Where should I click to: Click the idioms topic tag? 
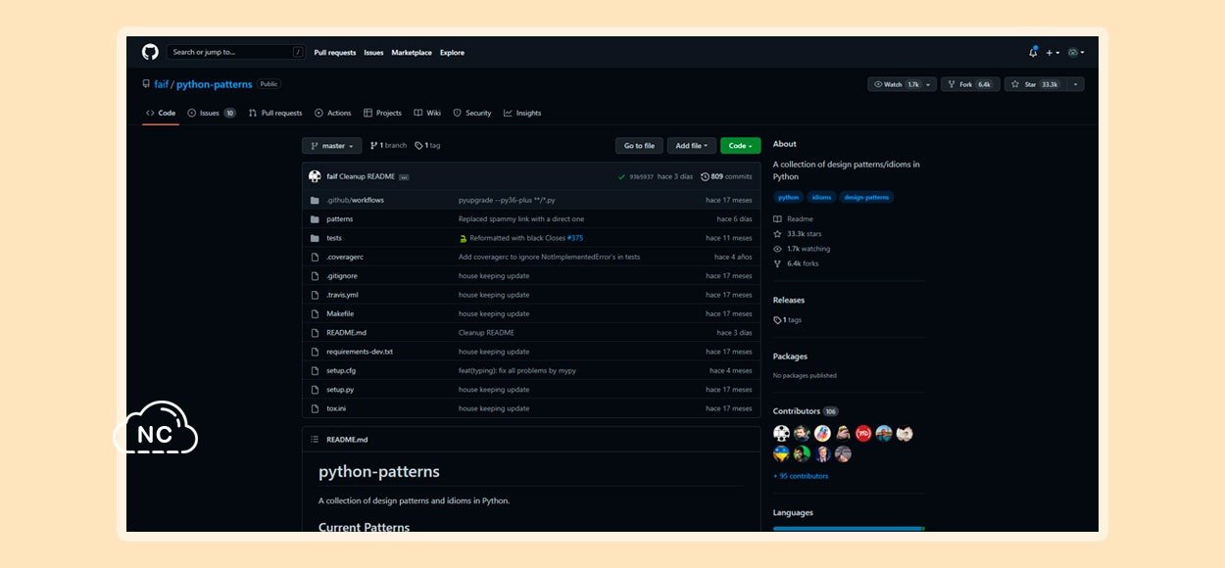pos(821,197)
